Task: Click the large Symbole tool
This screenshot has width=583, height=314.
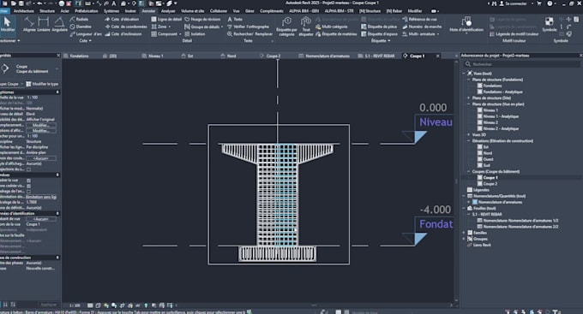Action: click(x=550, y=25)
